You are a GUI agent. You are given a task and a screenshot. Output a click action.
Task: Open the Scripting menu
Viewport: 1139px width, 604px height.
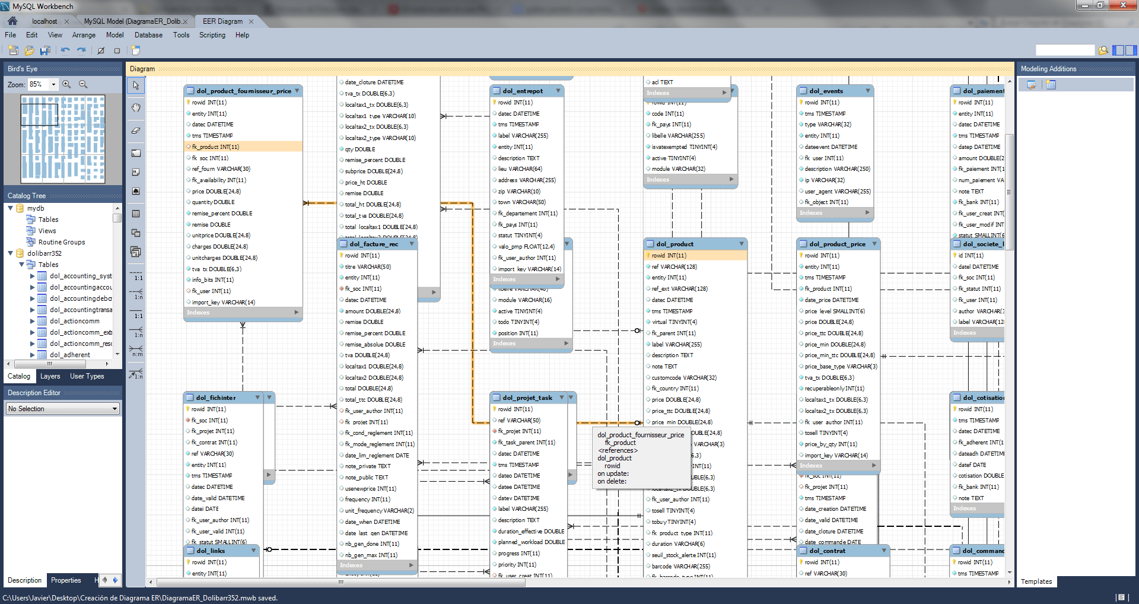pos(212,35)
